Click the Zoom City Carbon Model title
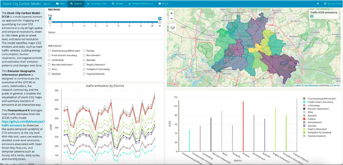Image resolution: width=343 pixels, height=165 pixels. click(x=21, y=4)
